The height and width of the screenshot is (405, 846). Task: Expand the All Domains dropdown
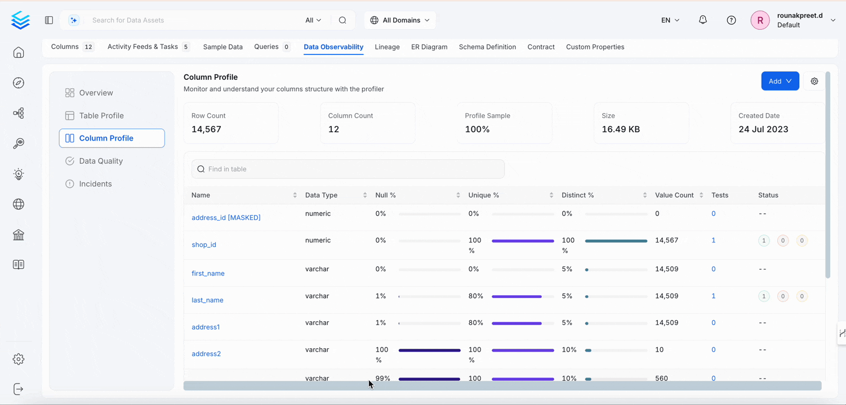tap(400, 20)
